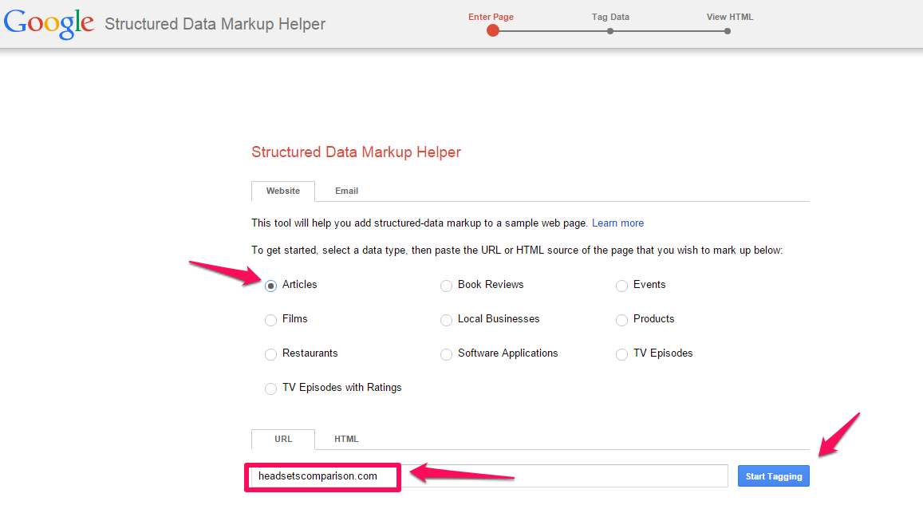923x513 pixels.
Task: Click the Start Tagging button
Action: (x=774, y=476)
